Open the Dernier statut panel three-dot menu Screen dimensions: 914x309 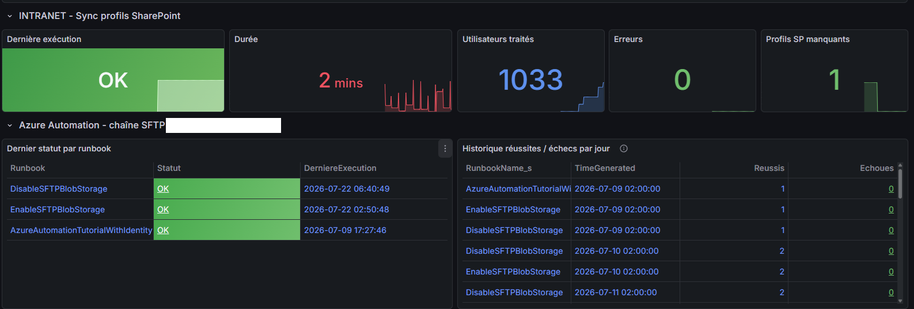[445, 148]
